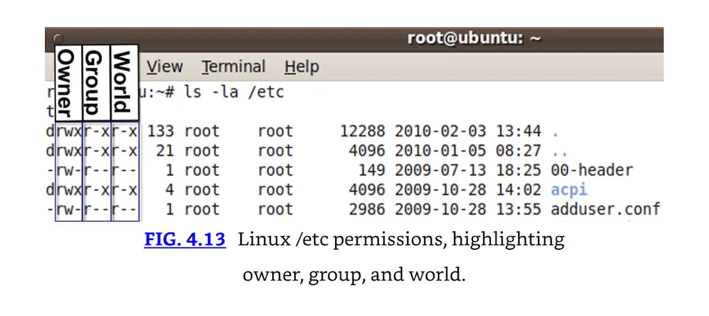This screenshot has height=316, width=709.
Task: Select the World label box
Action: tap(125, 82)
